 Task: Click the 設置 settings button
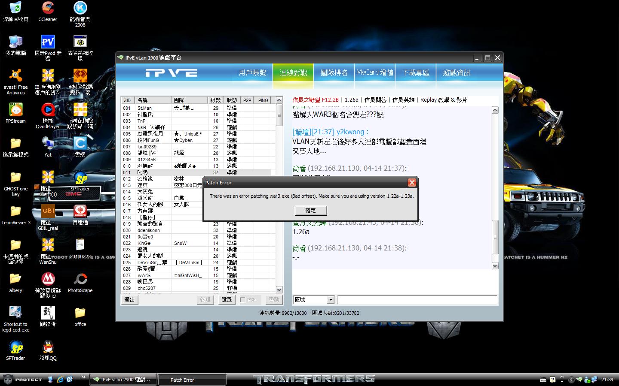point(227,300)
